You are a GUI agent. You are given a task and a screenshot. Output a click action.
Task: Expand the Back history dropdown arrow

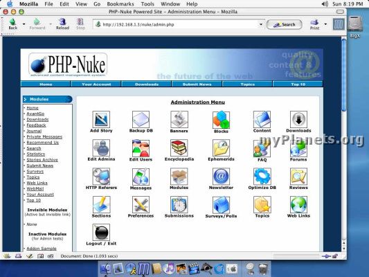pos(24,24)
